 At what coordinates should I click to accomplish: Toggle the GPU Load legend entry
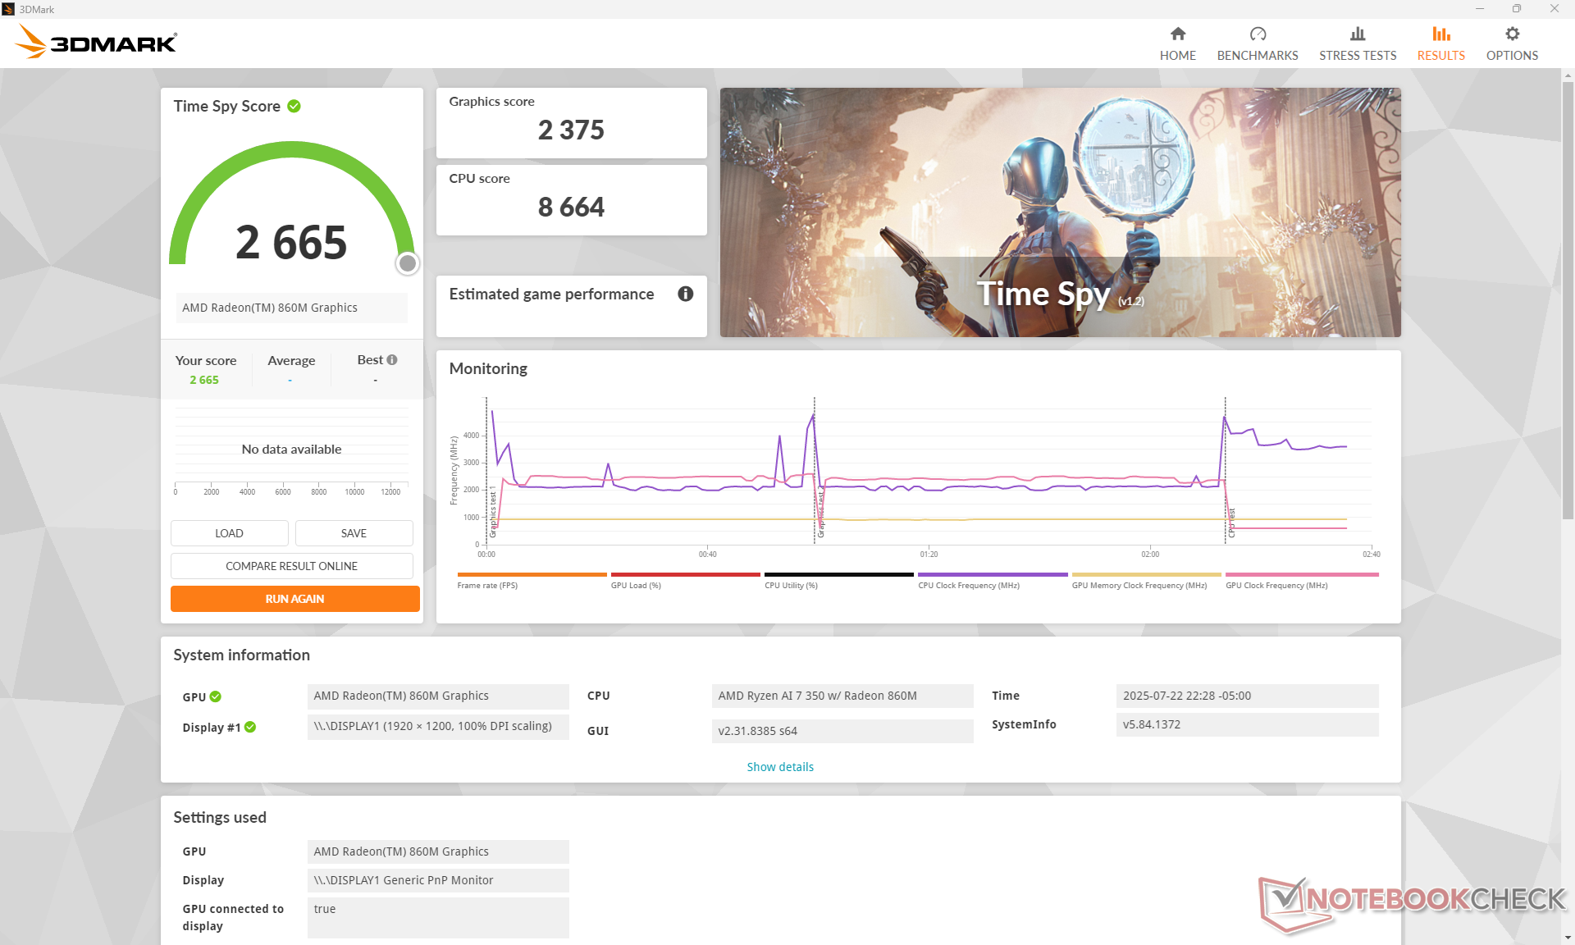(635, 585)
